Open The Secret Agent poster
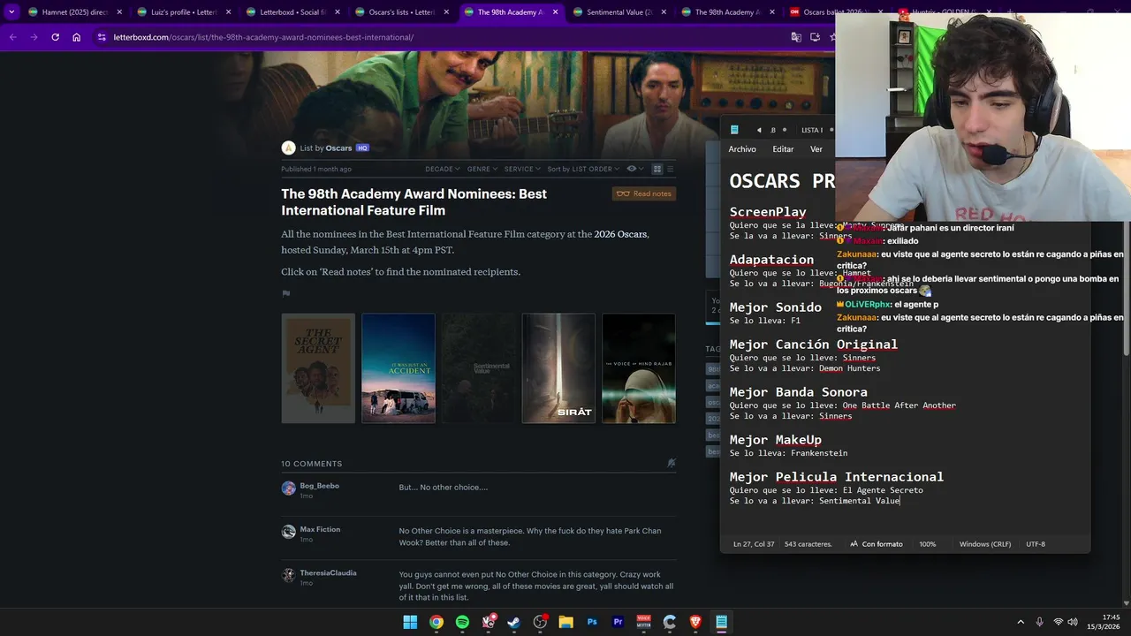The image size is (1131, 636). pyautogui.click(x=318, y=368)
